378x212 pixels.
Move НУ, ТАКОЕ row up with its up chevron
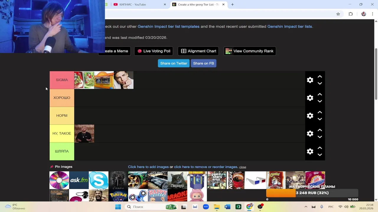tap(320, 130)
